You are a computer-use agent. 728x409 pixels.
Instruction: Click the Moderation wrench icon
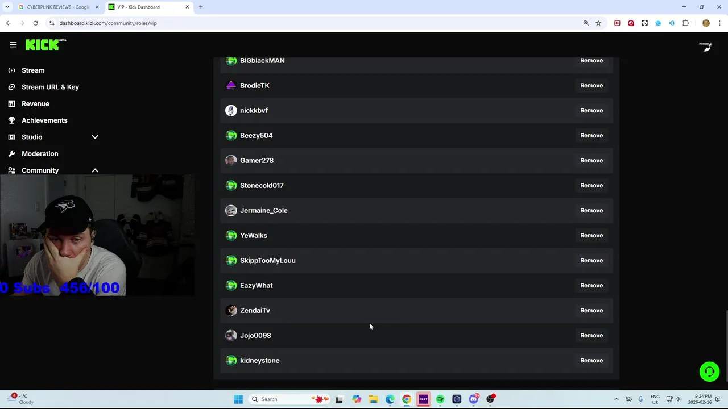tap(11, 154)
